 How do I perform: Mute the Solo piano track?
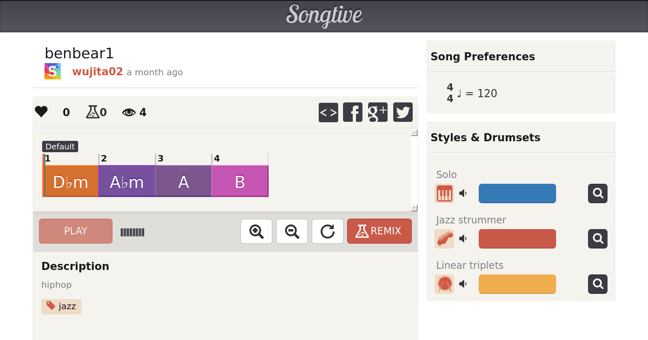(463, 193)
